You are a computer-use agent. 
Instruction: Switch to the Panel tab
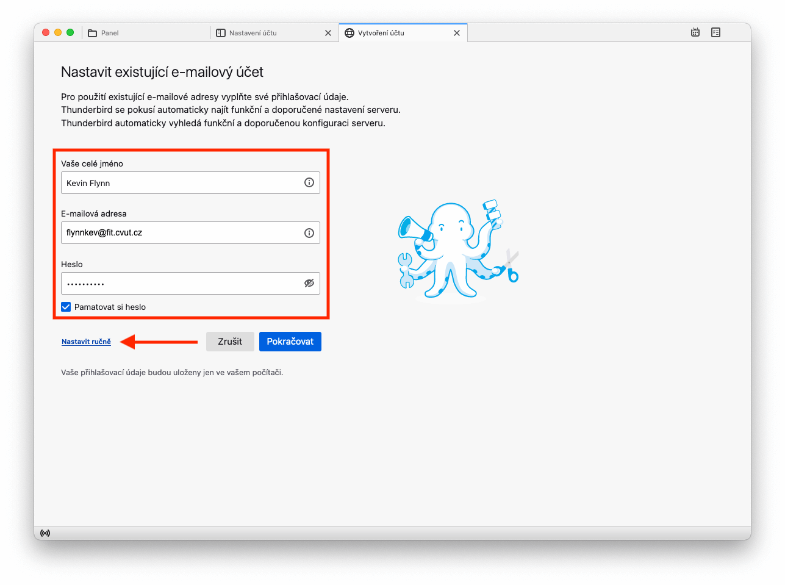point(145,33)
